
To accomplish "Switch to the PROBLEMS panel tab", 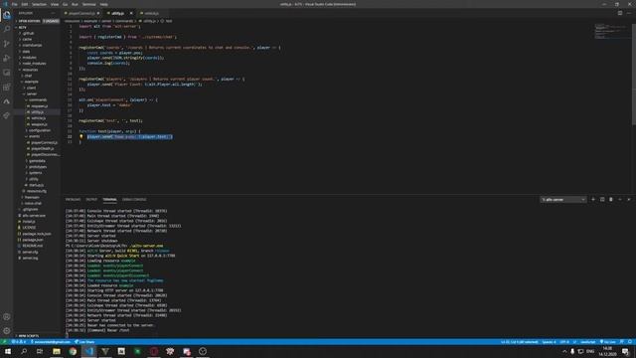I will click(73, 199).
